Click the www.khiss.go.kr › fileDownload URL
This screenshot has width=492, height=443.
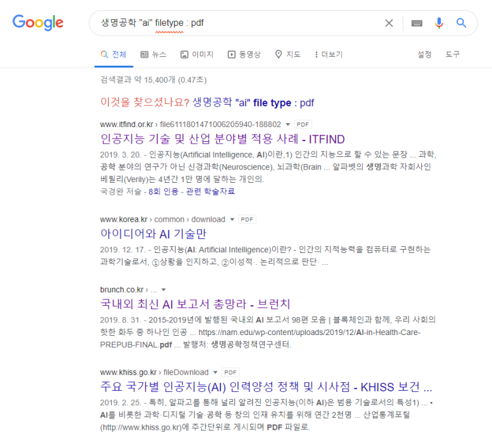(154, 372)
